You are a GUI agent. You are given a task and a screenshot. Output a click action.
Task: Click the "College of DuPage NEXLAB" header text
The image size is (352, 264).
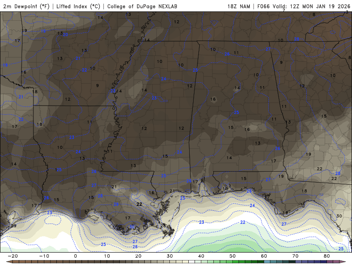click(142, 6)
